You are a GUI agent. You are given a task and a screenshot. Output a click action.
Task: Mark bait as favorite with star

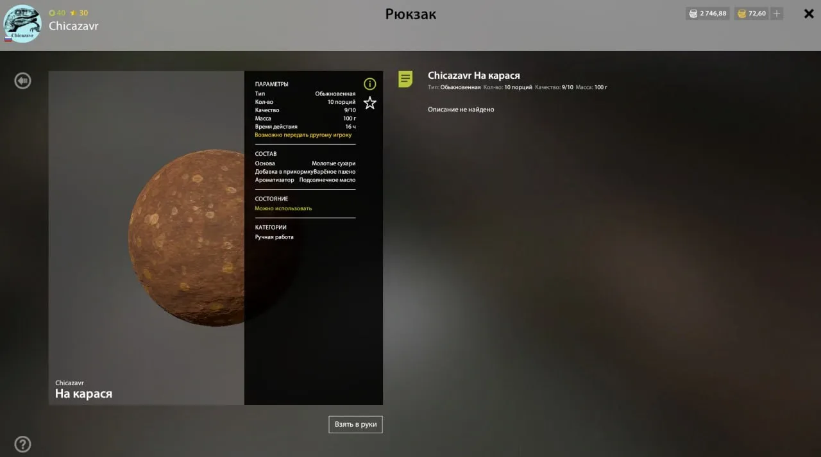(369, 103)
